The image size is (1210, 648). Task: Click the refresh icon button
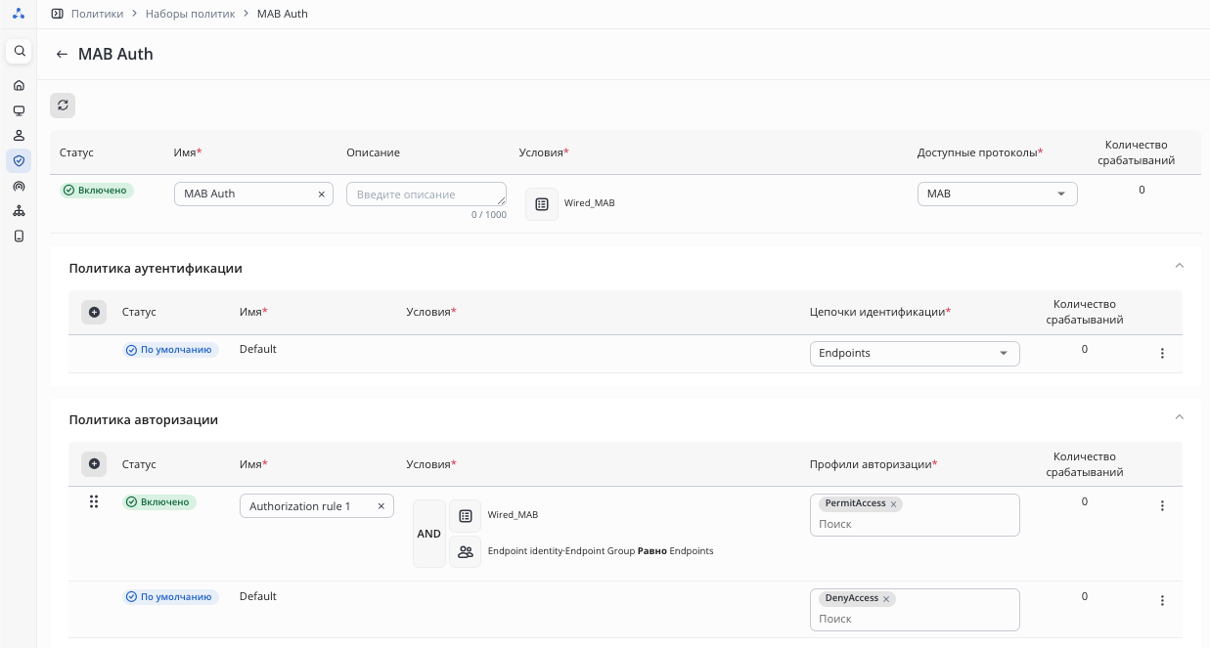point(63,106)
